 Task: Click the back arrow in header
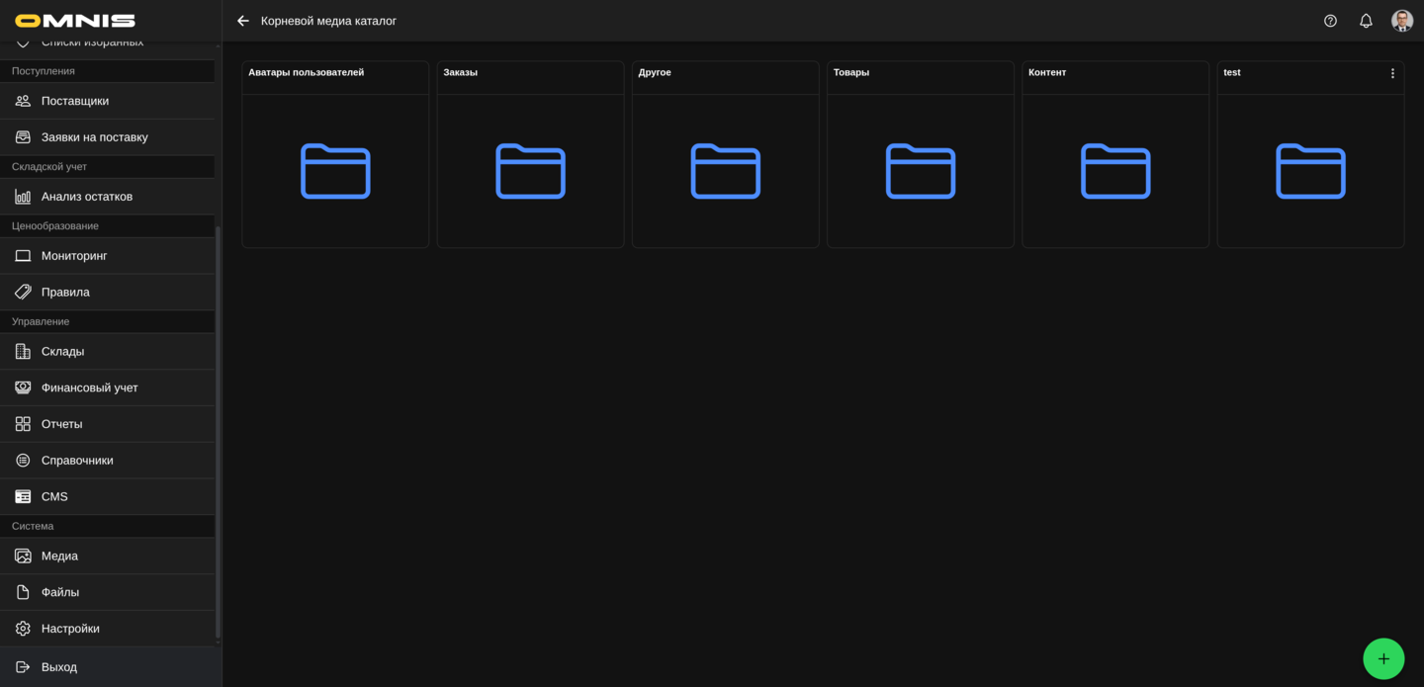(x=243, y=21)
